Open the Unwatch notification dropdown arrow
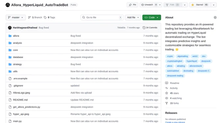 [x=160, y=5]
